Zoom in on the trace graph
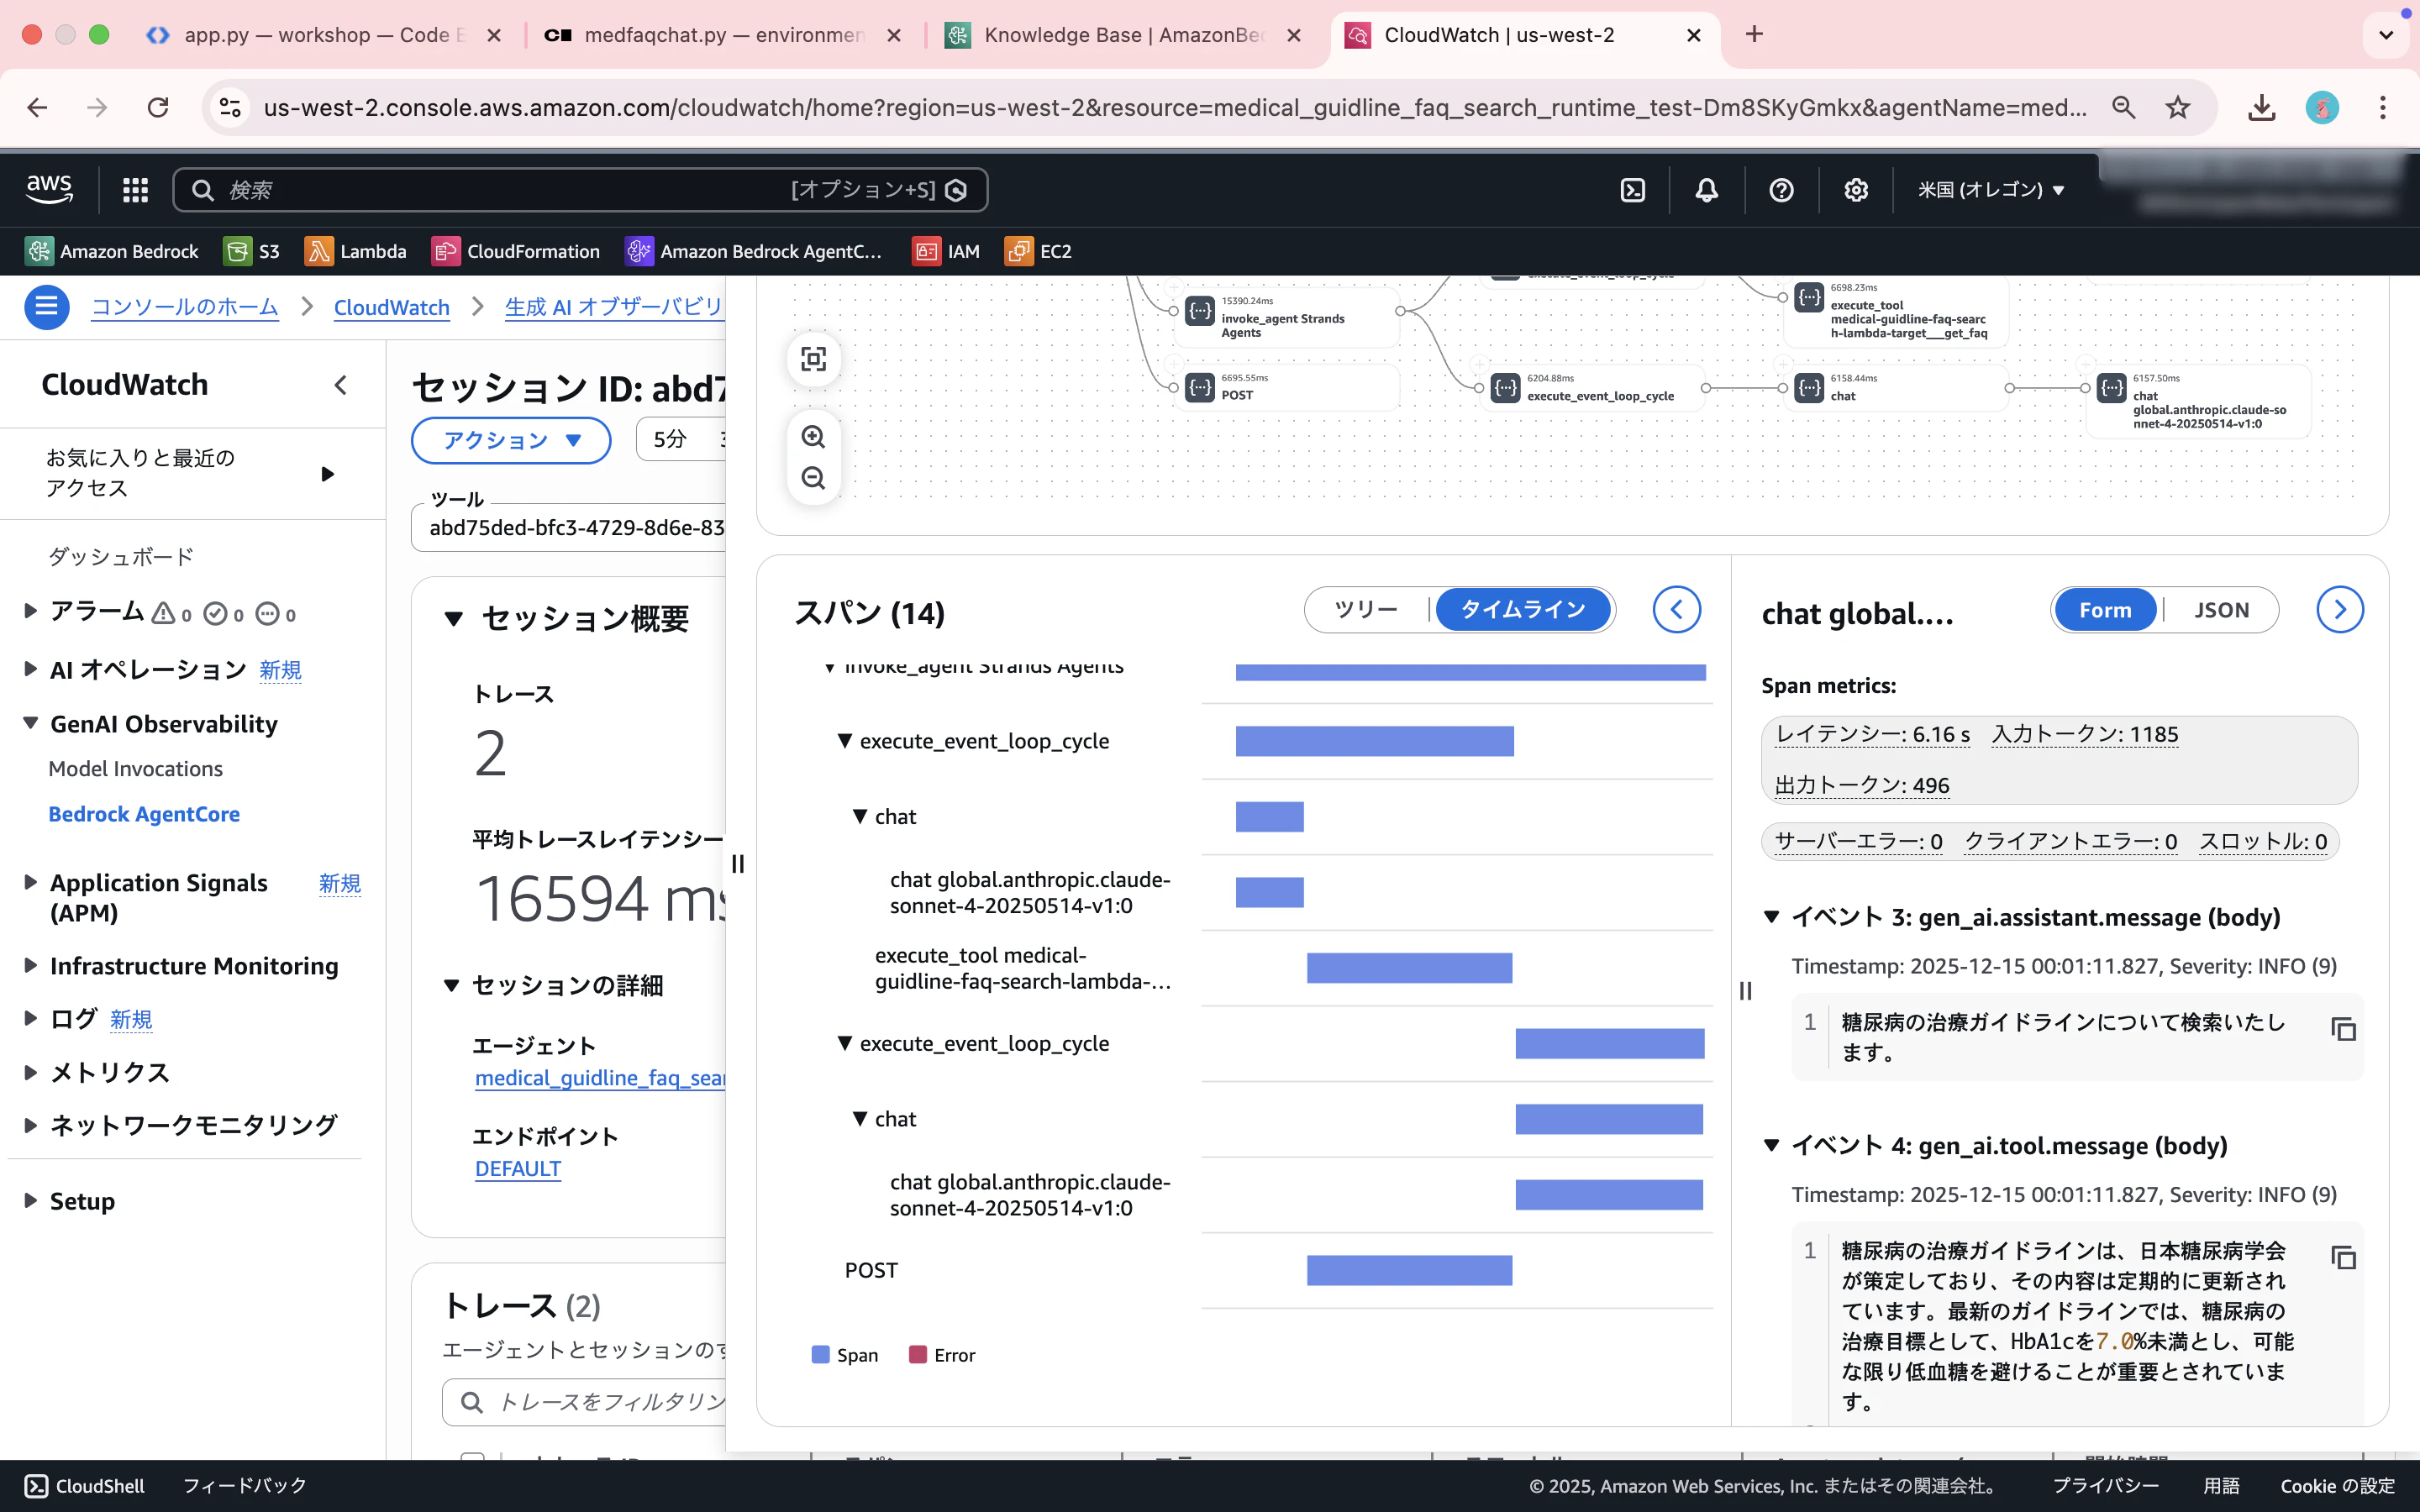The height and width of the screenshot is (1512, 2420). [814, 437]
